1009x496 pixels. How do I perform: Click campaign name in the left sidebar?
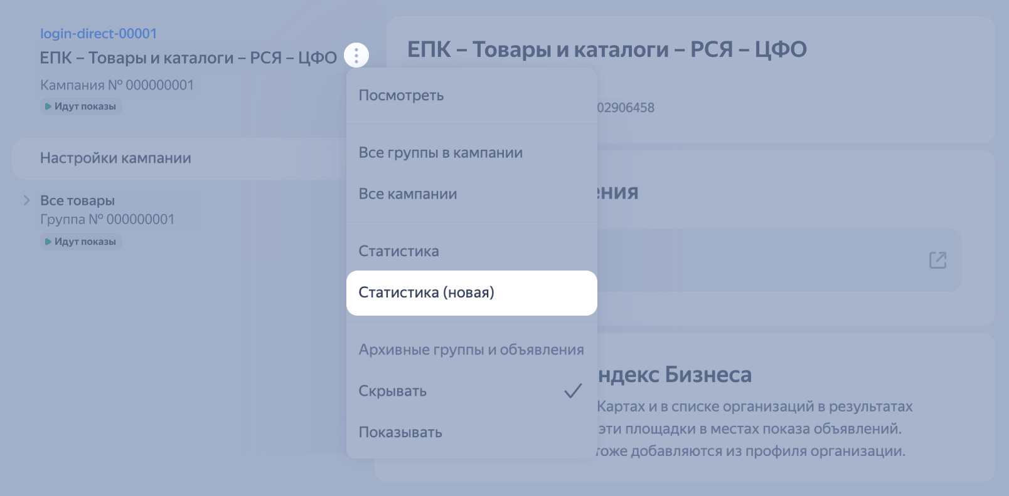point(188,58)
